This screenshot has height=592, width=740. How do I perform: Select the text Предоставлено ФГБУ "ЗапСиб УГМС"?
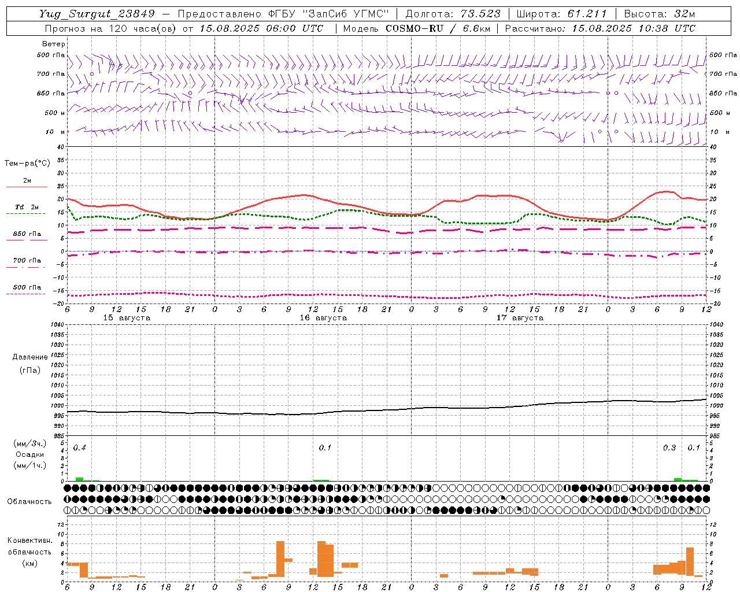coord(283,14)
